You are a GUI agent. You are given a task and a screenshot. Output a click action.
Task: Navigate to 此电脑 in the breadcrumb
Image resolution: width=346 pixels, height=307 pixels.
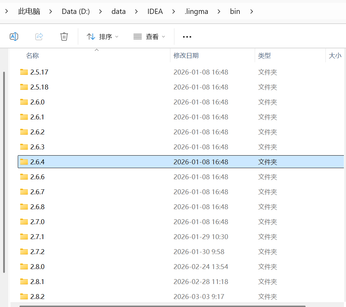29,11
